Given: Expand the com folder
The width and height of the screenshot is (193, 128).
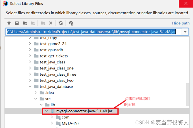Looking at the screenshot, I should click(52, 117).
